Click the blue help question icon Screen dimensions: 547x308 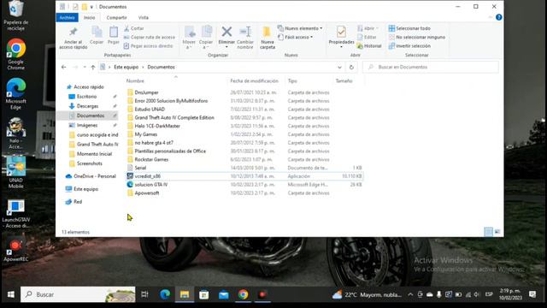pyautogui.click(x=499, y=17)
